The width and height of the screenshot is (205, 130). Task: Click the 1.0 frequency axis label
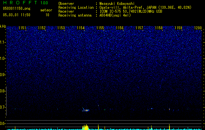[x=3, y=58]
